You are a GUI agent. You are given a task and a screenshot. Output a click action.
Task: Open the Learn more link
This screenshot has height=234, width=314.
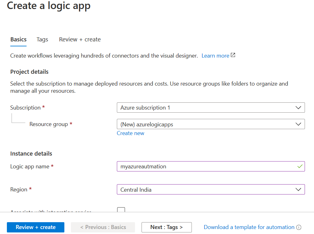coord(215,56)
